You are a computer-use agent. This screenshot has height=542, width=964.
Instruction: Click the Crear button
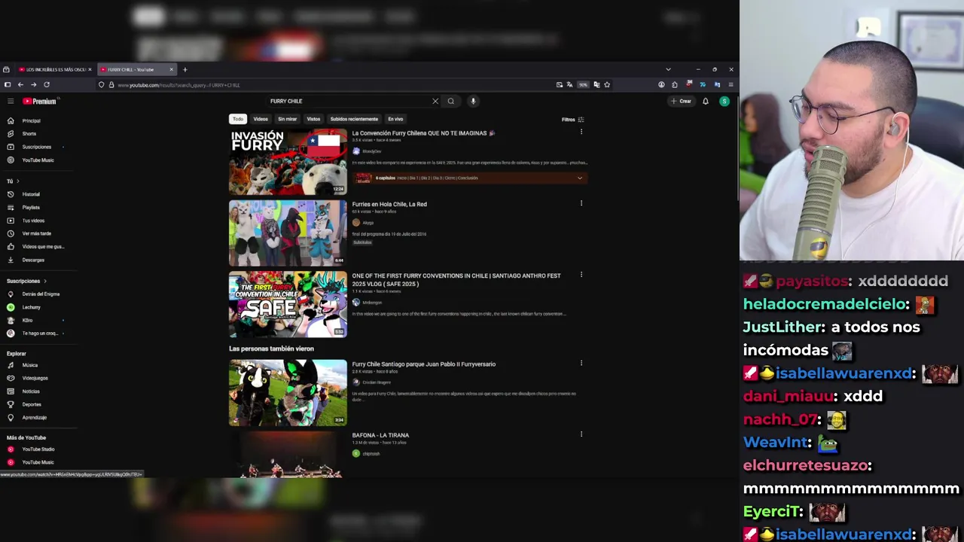(681, 101)
